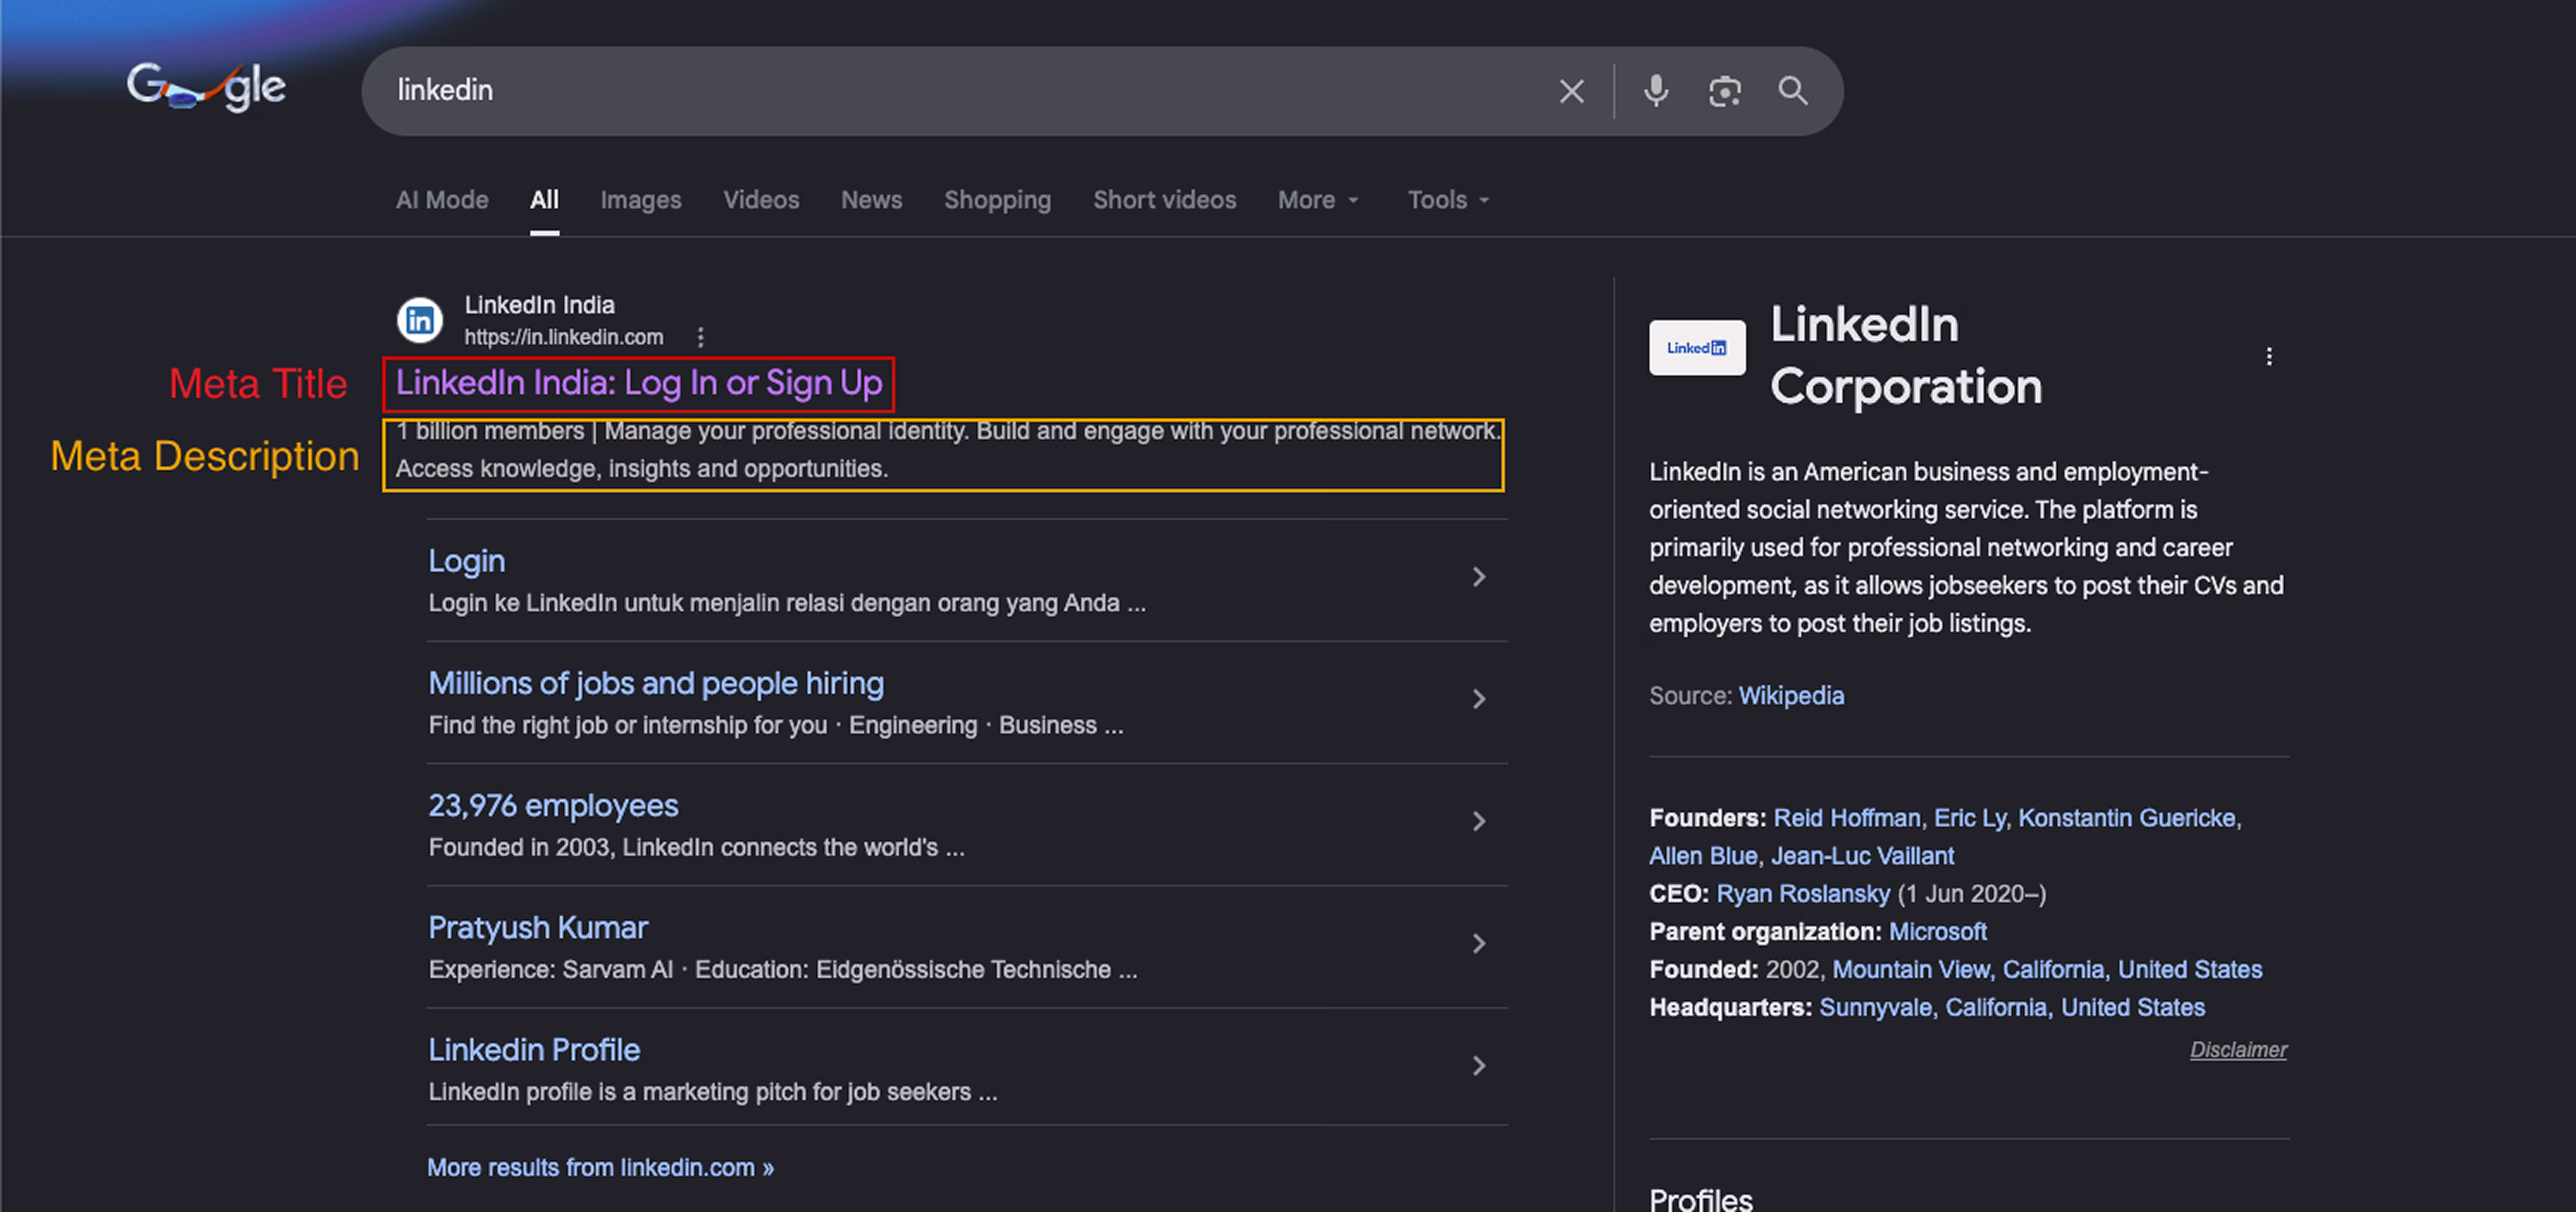Clear the search query with the X icon
This screenshot has width=2576, height=1212.
pyautogui.click(x=1571, y=91)
